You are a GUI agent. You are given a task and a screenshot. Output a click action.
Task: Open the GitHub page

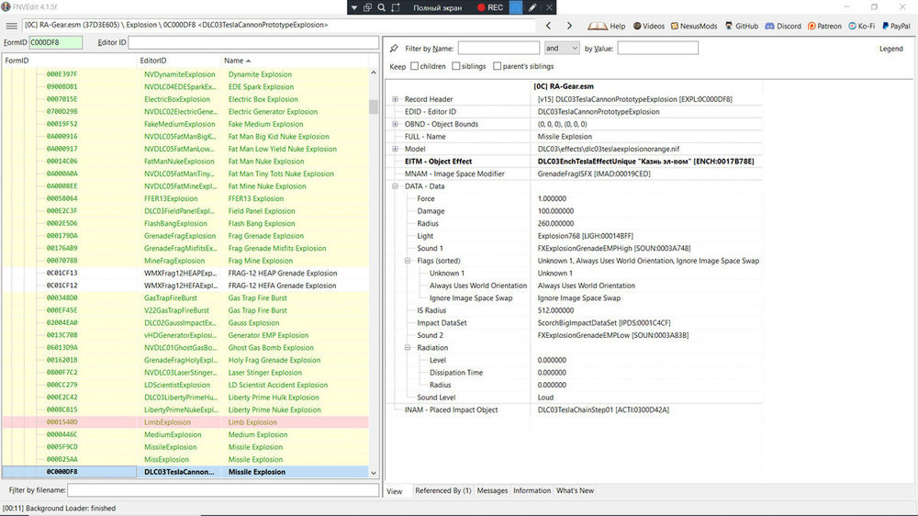click(x=741, y=26)
